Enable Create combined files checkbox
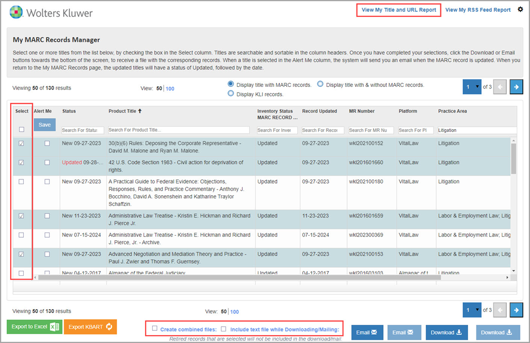The image size is (530, 343). click(x=155, y=329)
